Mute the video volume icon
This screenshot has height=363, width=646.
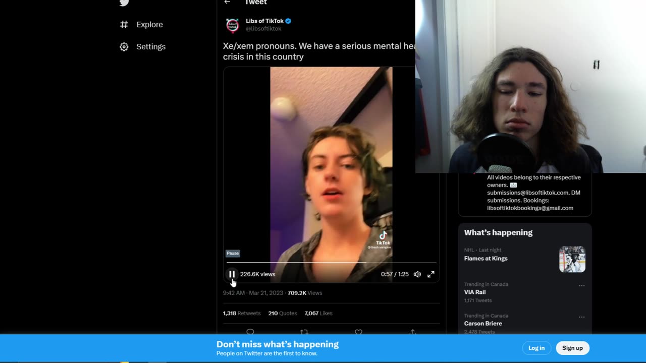[417, 274]
